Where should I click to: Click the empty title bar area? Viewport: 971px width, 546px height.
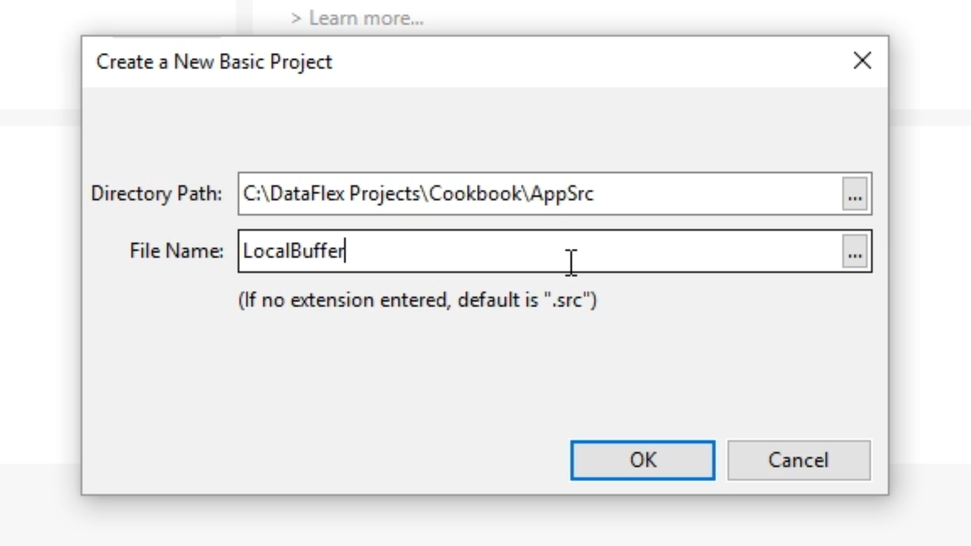point(582,62)
